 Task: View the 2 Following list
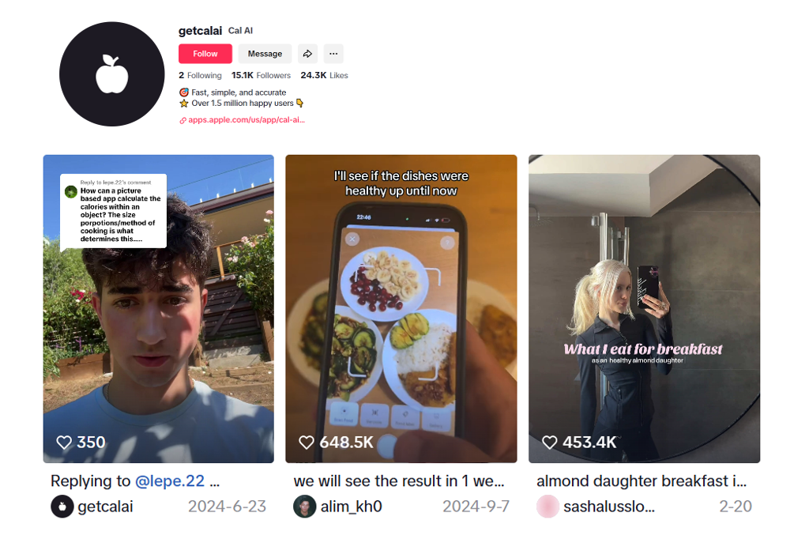[x=200, y=75]
